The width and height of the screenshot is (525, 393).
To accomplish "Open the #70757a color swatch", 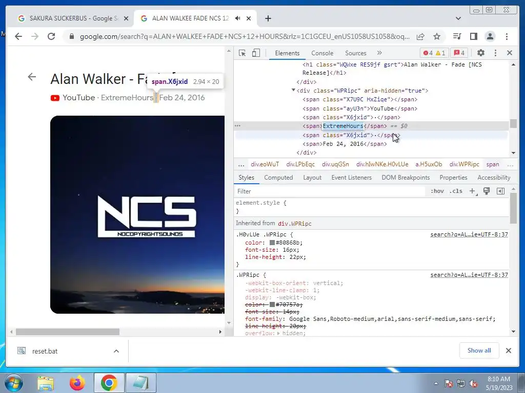I will [272, 304].
